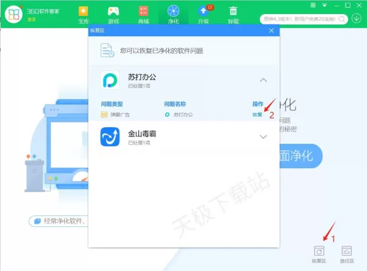This screenshot has width=367, height=271.
Task: Collapse the 苏打办公 entry
Action: pyautogui.click(x=263, y=80)
